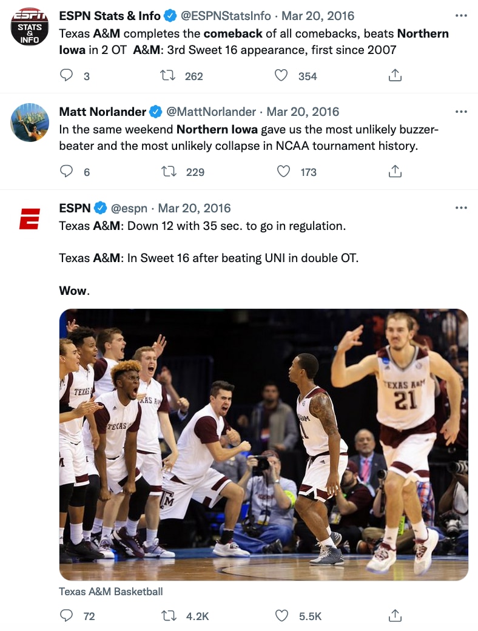
Task: Like the ESPN tweet with 5.5K likes
Action: pos(281,616)
